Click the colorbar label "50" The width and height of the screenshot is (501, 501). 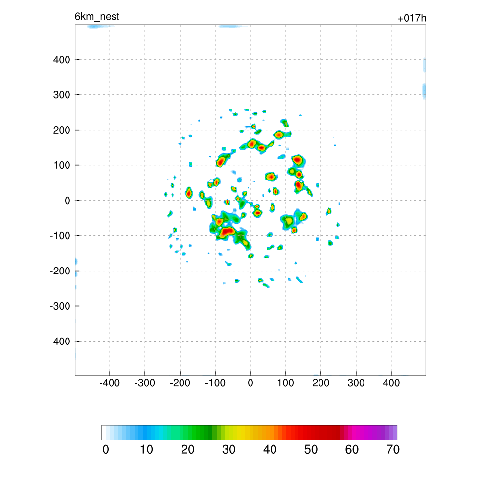point(311,450)
